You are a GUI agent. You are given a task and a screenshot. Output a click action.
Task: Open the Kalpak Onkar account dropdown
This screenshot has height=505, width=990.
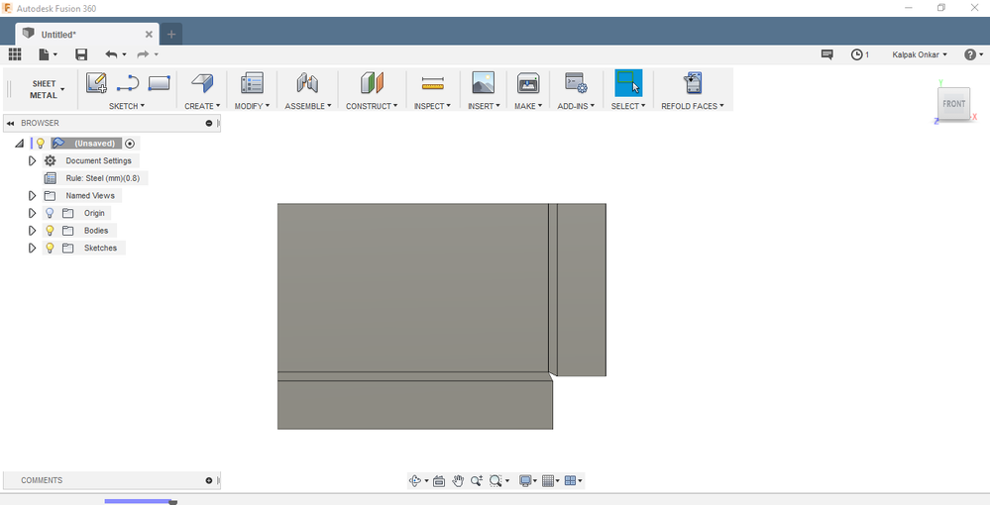(x=920, y=54)
